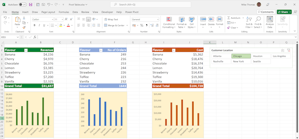Switch to the Insert tab
The width and height of the screenshot is (299, 139).
click(25, 12)
